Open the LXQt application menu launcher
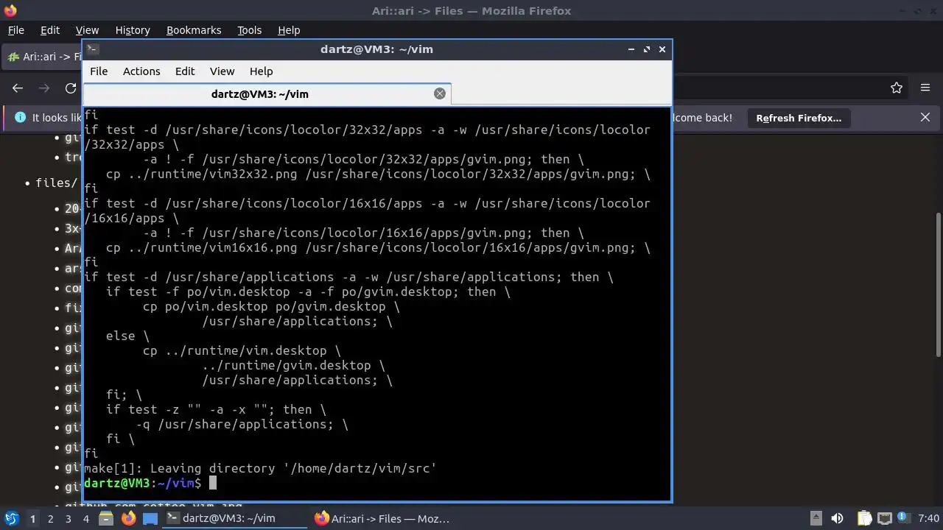Screen dimensions: 943x530 point(11,518)
